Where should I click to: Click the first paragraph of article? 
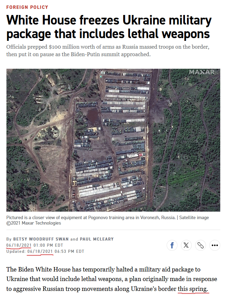point(112,279)
